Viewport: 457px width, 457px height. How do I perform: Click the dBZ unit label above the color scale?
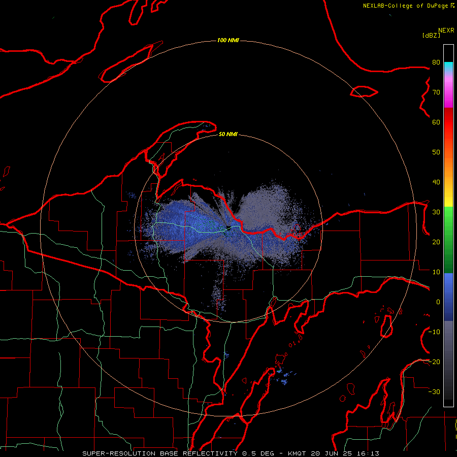(431, 36)
